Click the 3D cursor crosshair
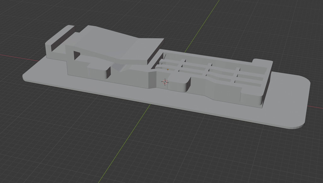This screenshot has height=183, width=323. (165, 82)
